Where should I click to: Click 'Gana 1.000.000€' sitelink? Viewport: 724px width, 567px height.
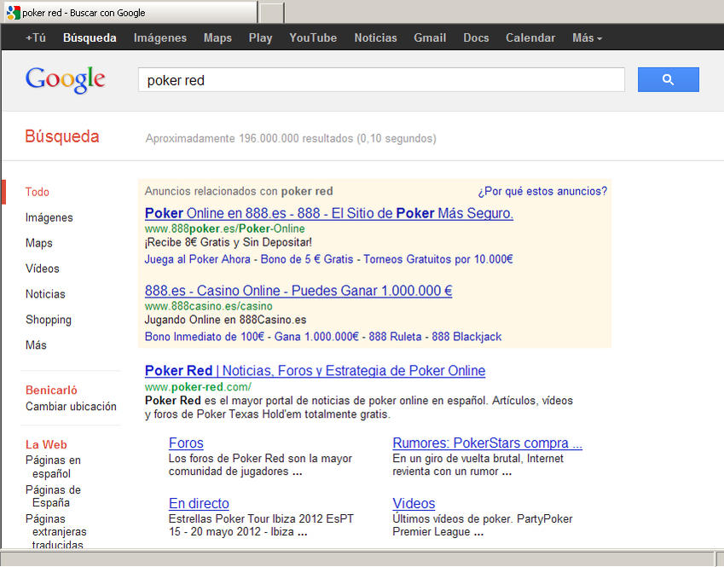point(316,337)
